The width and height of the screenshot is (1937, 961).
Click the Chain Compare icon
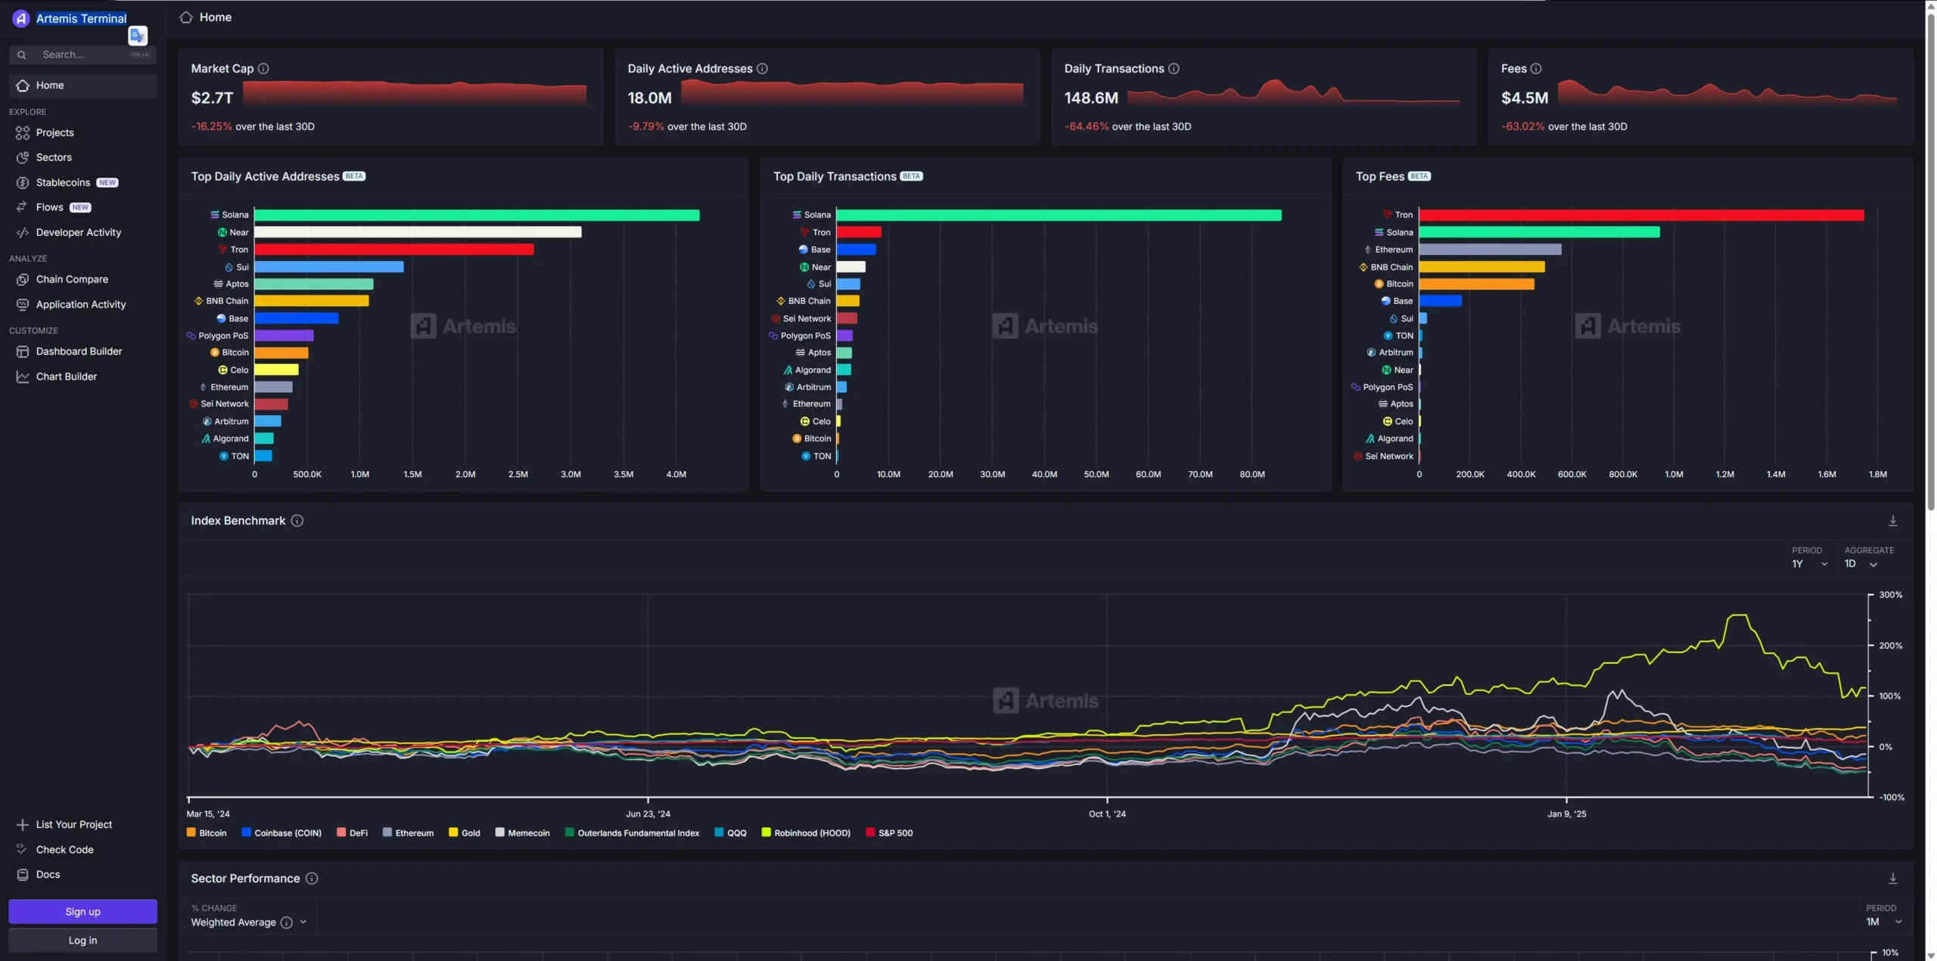pyautogui.click(x=23, y=279)
